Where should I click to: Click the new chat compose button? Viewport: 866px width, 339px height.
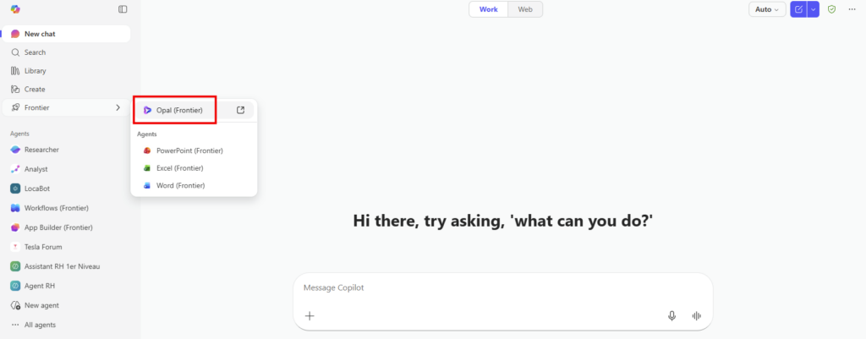[x=798, y=9]
